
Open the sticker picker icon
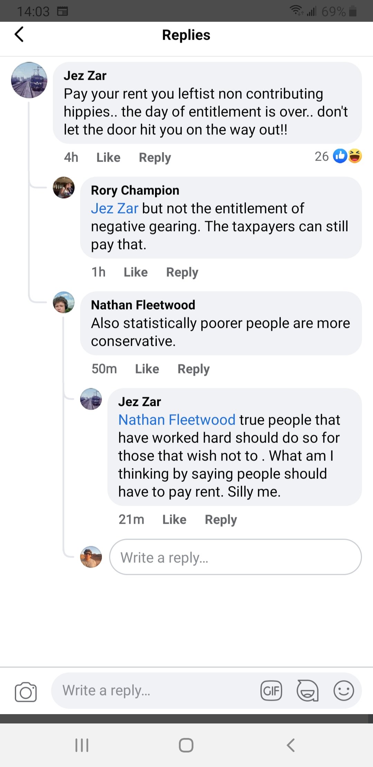point(307,691)
